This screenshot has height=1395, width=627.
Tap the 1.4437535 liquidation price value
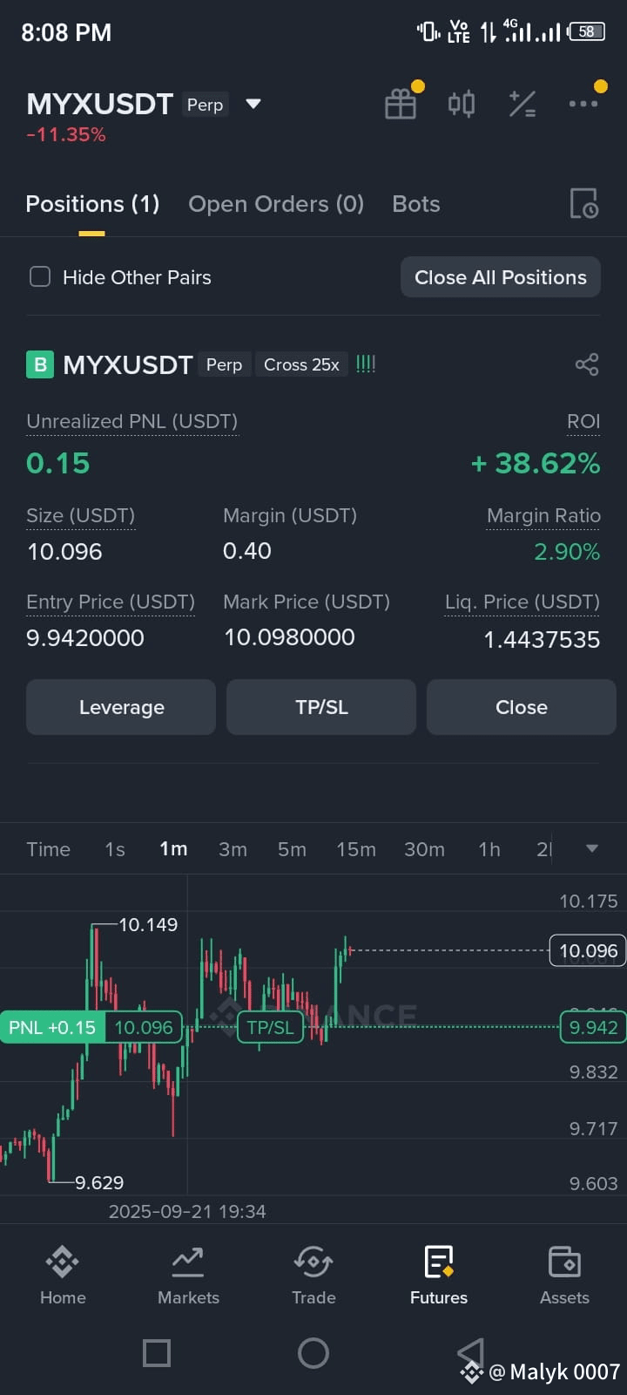point(542,639)
